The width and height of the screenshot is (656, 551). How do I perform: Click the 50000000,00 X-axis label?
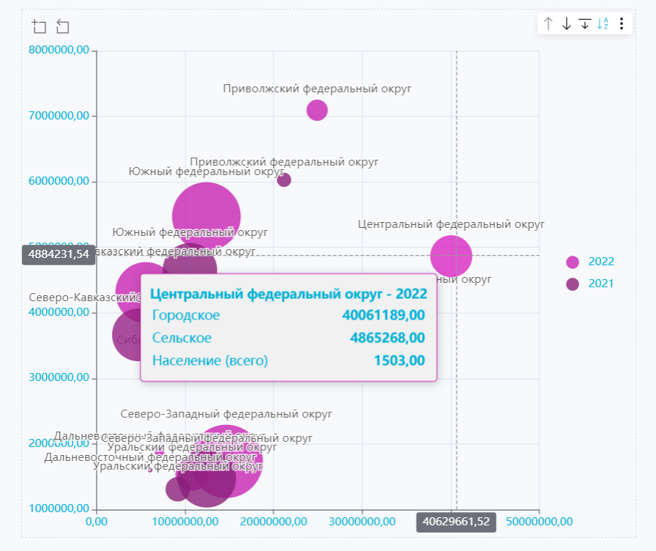(540, 522)
